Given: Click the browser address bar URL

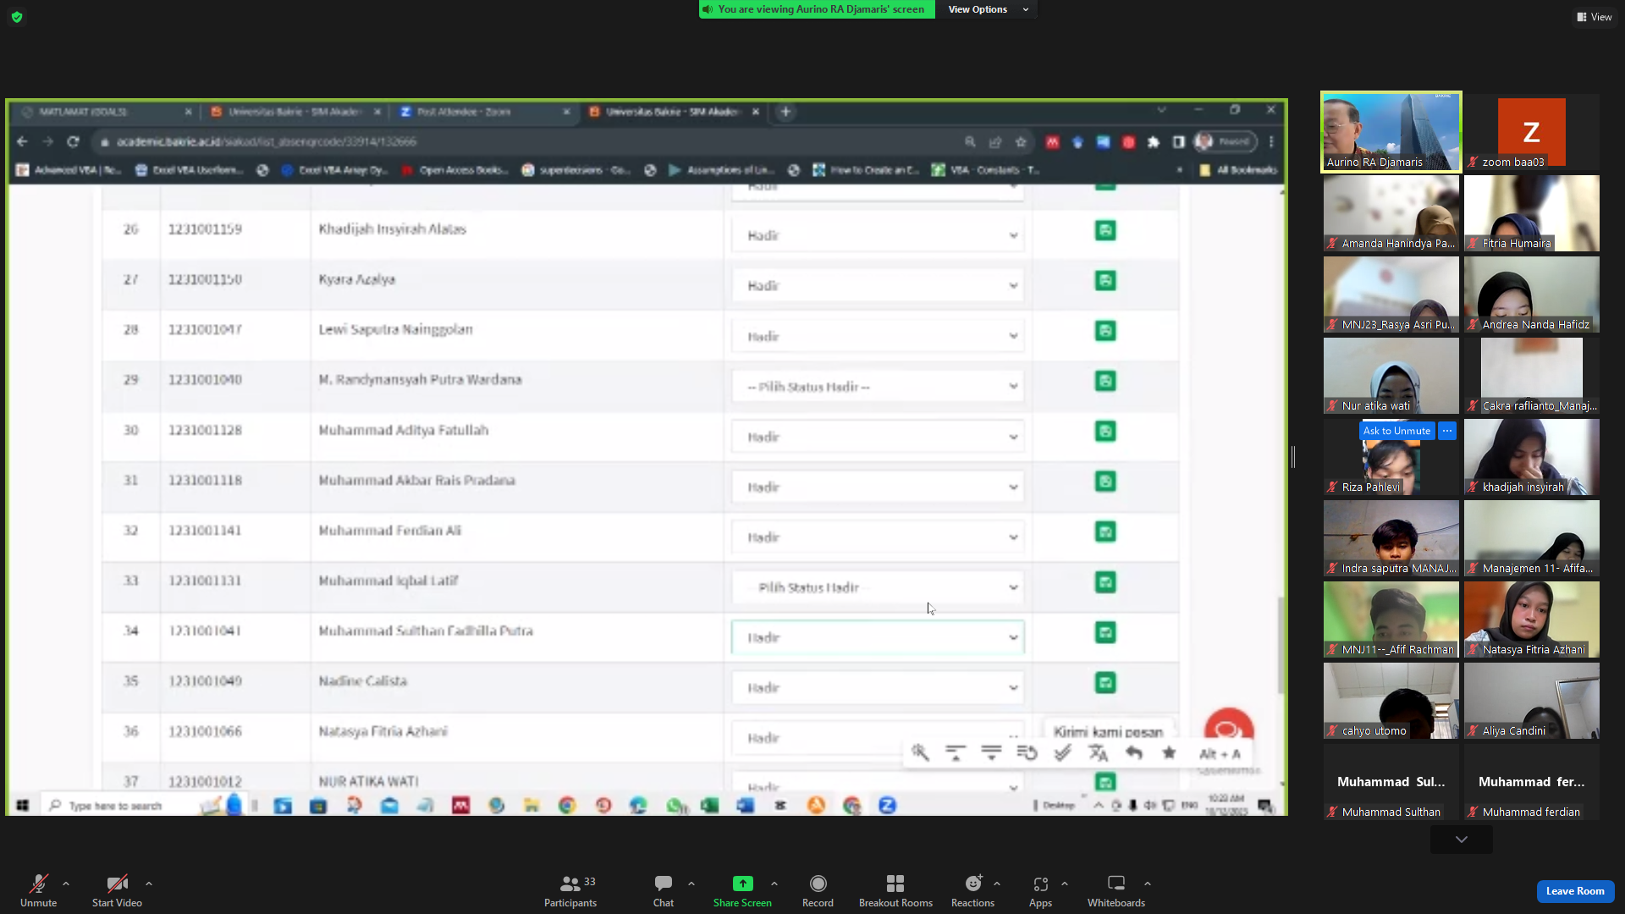Looking at the screenshot, I should pyautogui.click(x=267, y=141).
